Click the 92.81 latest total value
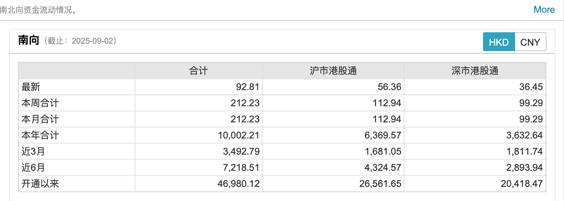Screen dimensions: 564x201 (x=247, y=87)
